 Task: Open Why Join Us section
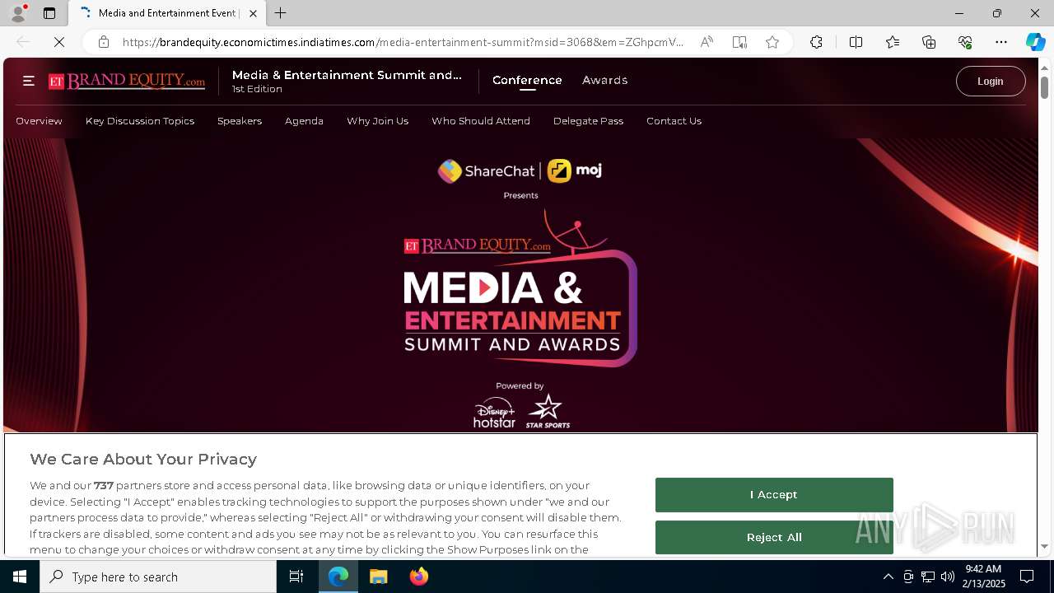click(377, 121)
